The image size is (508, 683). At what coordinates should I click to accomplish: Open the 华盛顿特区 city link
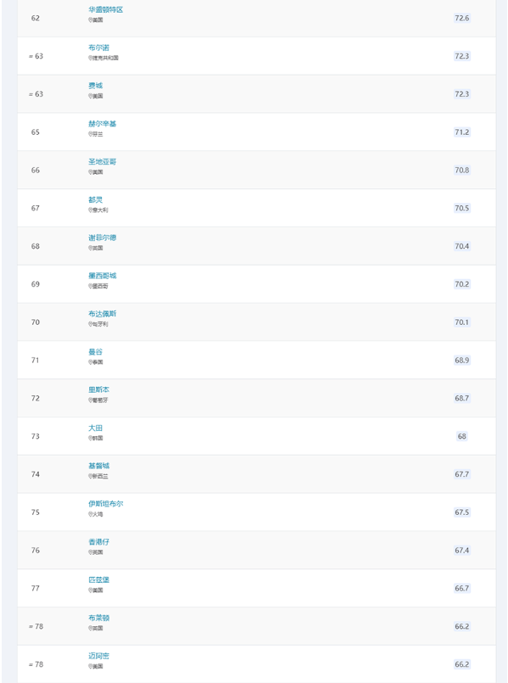pyautogui.click(x=106, y=9)
